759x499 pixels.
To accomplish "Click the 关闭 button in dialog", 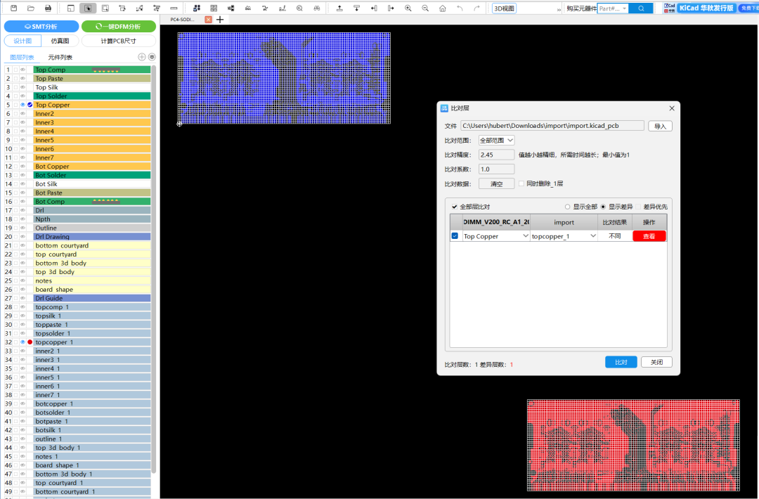I will pyautogui.click(x=656, y=362).
